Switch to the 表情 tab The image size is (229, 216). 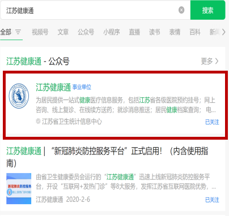point(175,32)
